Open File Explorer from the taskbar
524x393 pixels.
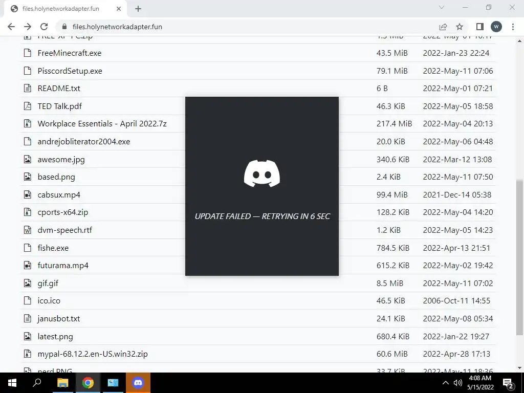(x=62, y=383)
